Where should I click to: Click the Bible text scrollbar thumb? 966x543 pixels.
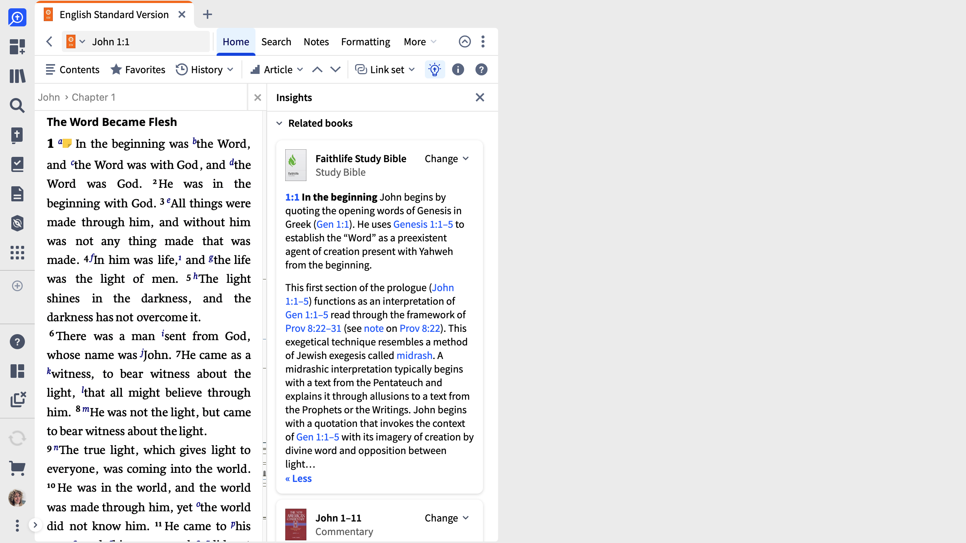click(x=265, y=474)
